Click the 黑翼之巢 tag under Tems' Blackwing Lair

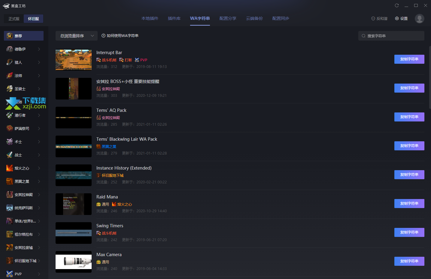pos(106,147)
